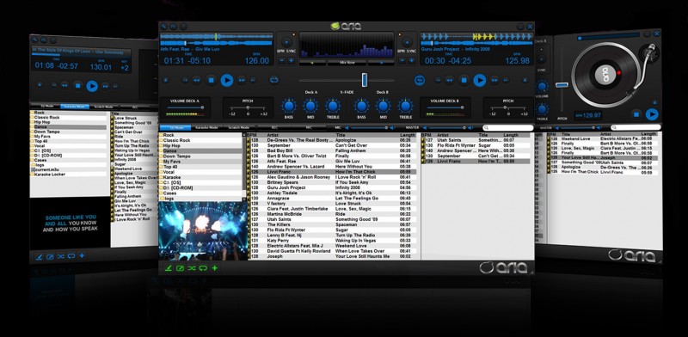Click the crossfader slider handle

[364, 80]
